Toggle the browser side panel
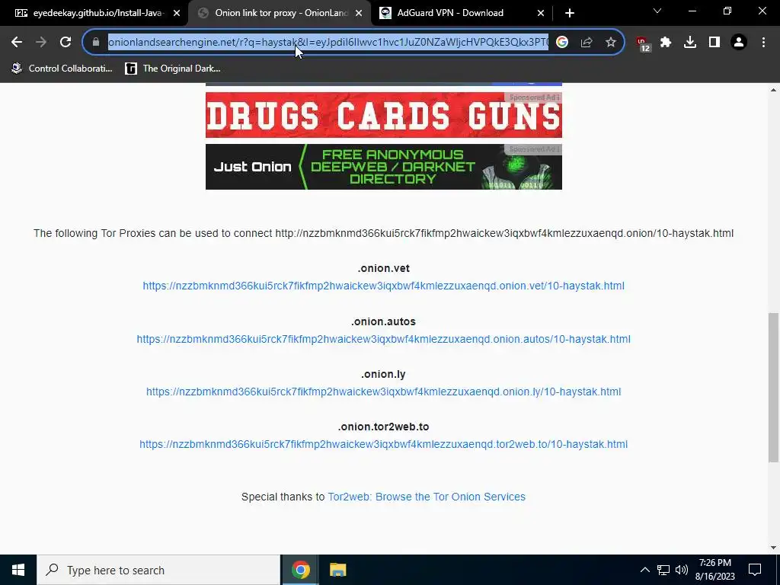 pyautogui.click(x=714, y=43)
